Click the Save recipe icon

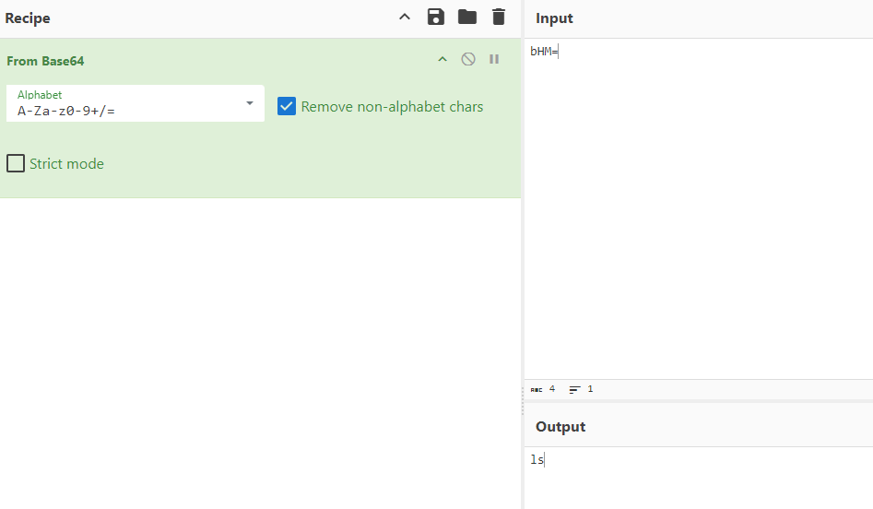(x=436, y=18)
